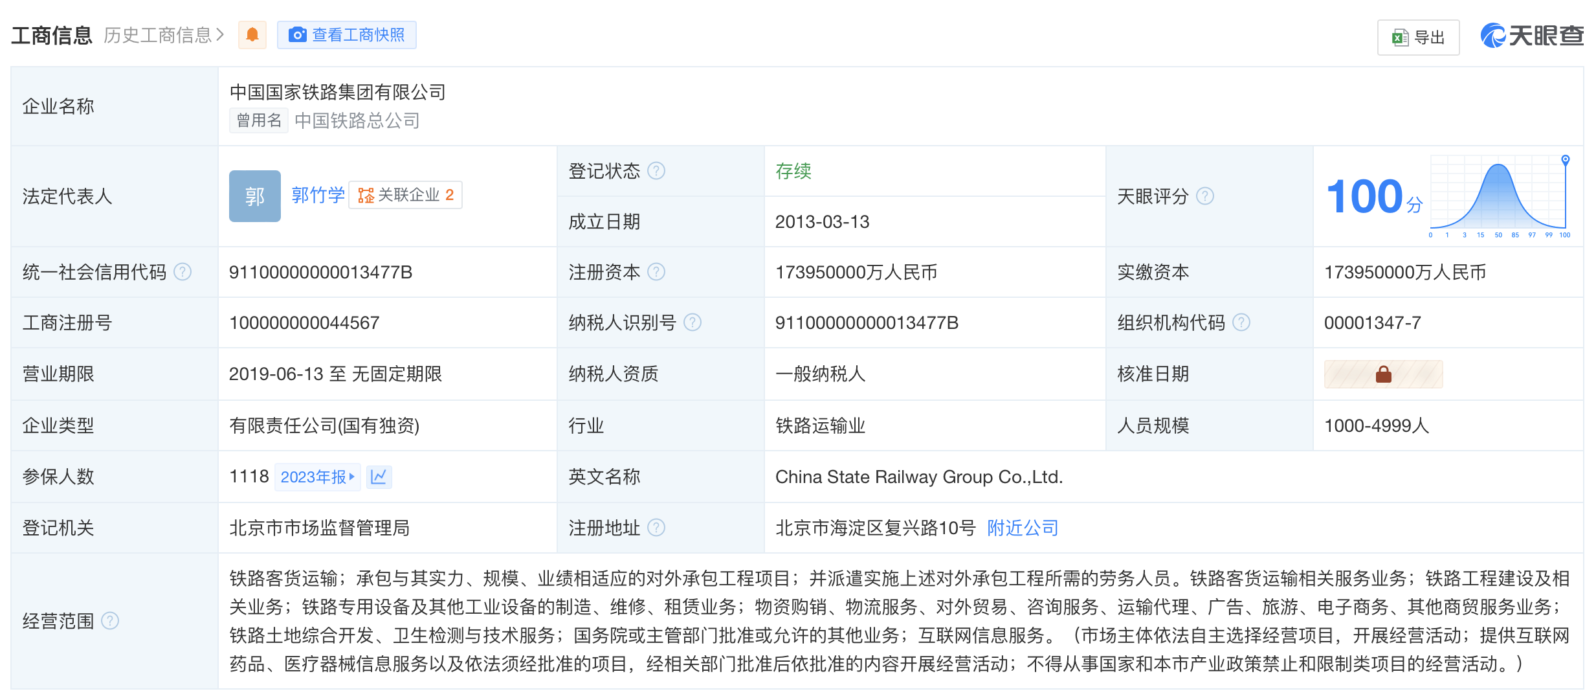The height and width of the screenshot is (698, 1596).
Task: Expand the 2023年报 dropdown
Action: tap(317, 477)
